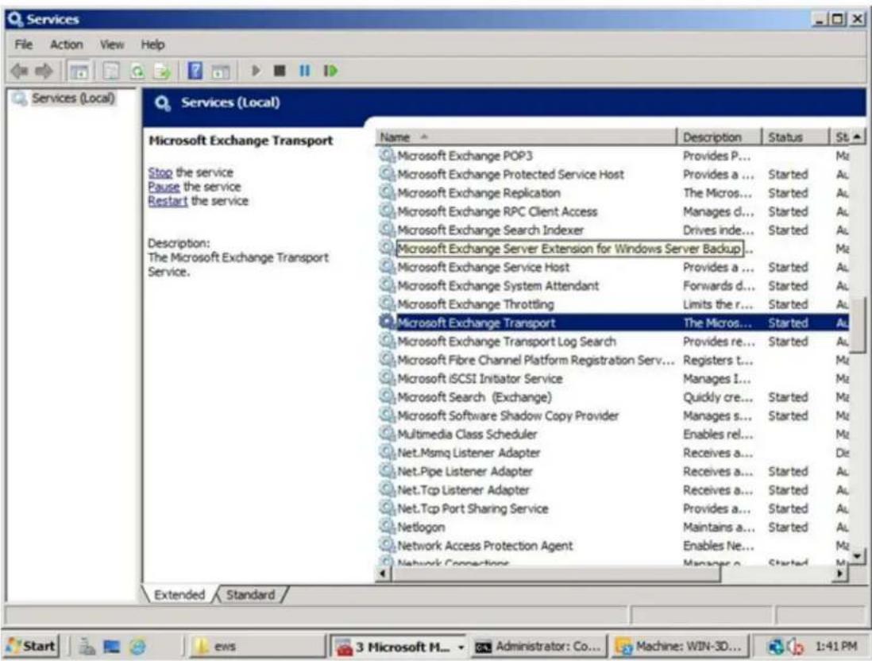This screenshot has height=661, width=872.
Task: Open the File menu
Action: tap(23, 44)
